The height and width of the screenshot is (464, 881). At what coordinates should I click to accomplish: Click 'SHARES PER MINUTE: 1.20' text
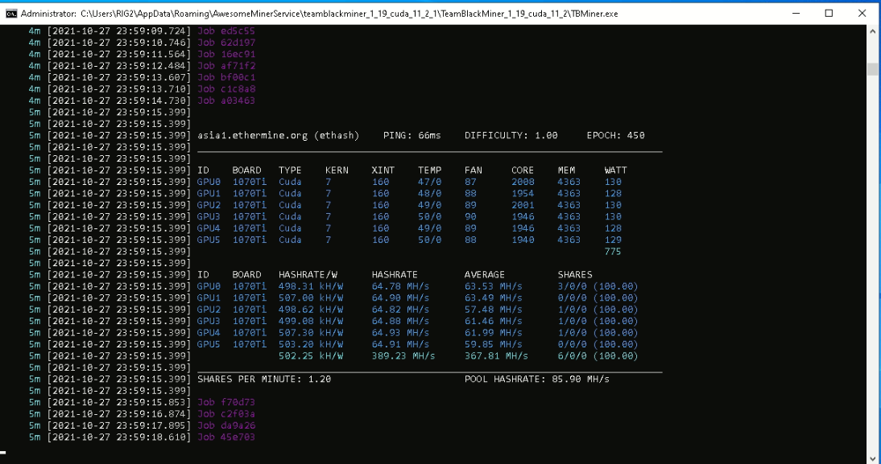[264, 379]
